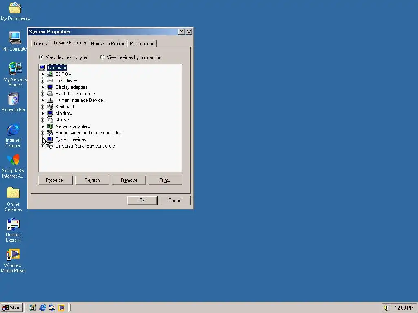Click the Refresh button
This screenshot has height=313, width=418.
(x=92, y=180)
